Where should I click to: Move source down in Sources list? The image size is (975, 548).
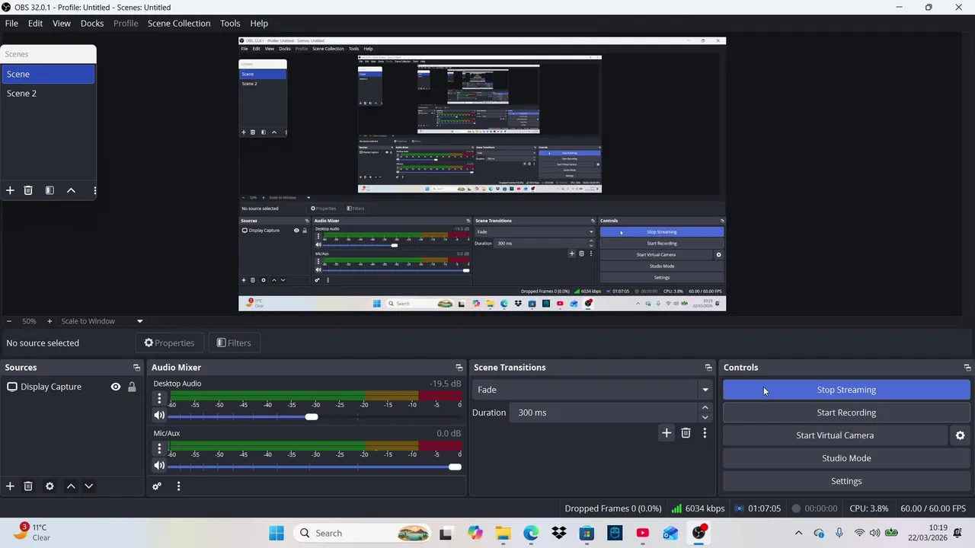point(88,486)
